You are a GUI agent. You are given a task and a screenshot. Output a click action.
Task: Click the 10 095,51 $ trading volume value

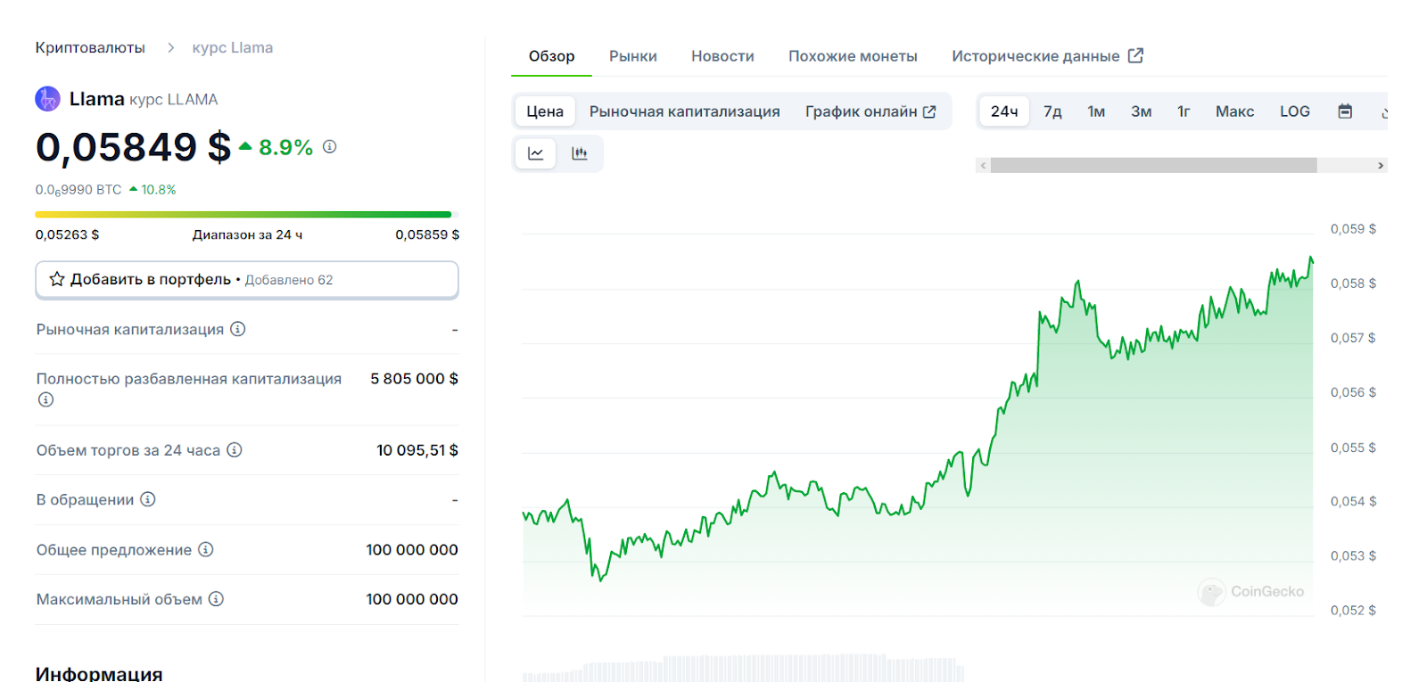(417, 450)
